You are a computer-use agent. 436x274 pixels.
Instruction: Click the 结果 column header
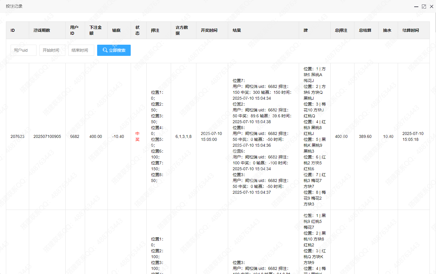pyautogui.click(x=237, y=30)
